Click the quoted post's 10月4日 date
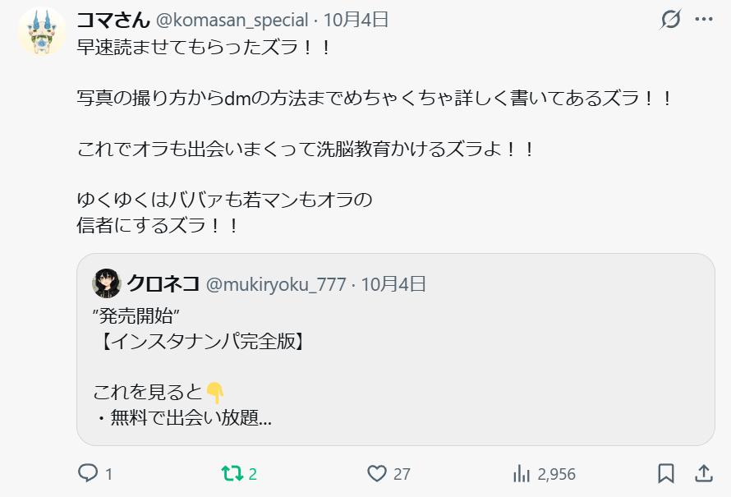This screenshot has width=731, height=497. tap(393, 284)
